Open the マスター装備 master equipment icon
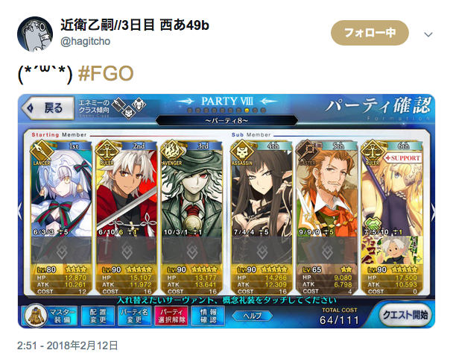 (36, 316)
